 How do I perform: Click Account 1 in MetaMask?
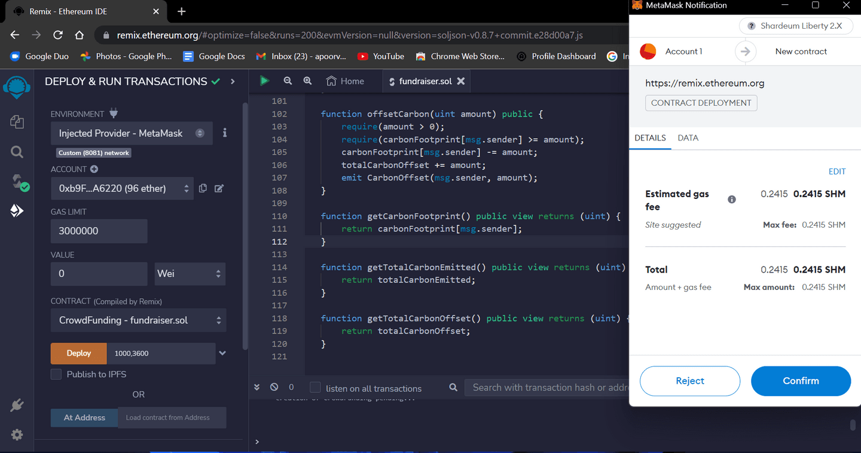tap(683, 51)
